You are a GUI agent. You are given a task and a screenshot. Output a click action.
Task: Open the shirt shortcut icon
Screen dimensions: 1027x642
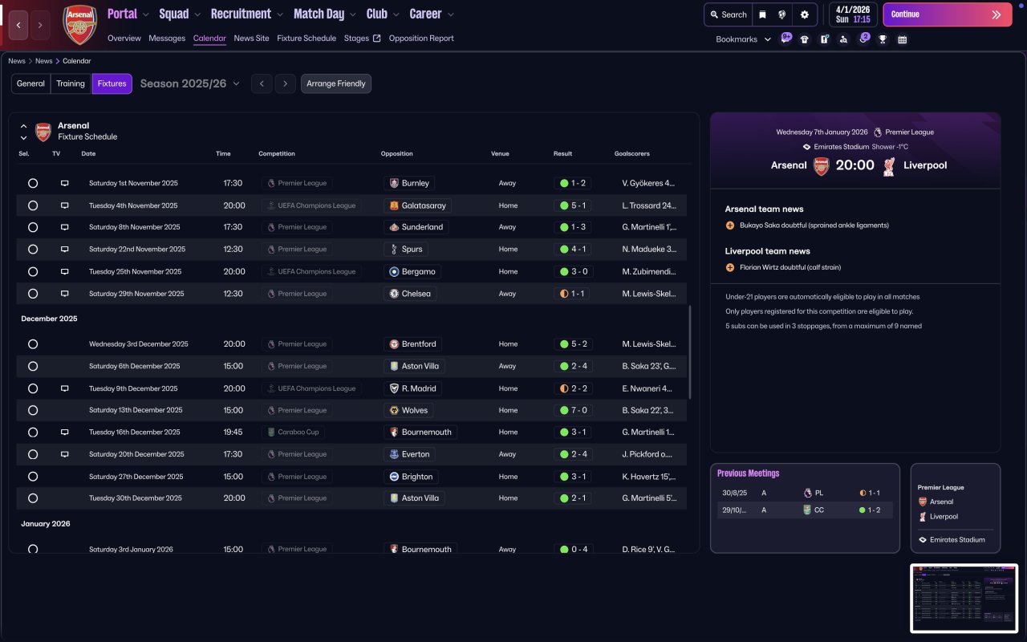tap(805, 39)
